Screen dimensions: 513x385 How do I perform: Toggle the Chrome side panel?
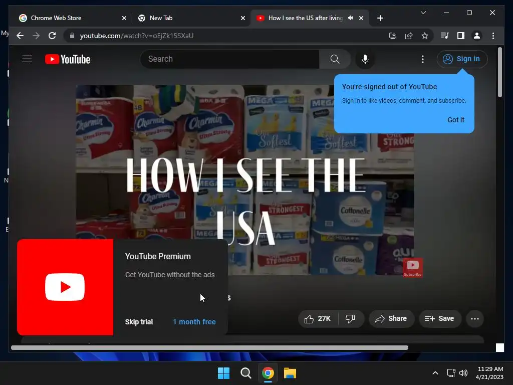tap(461, 36)
